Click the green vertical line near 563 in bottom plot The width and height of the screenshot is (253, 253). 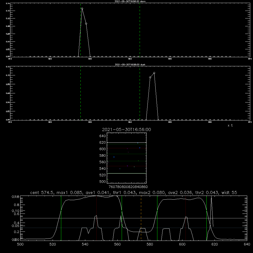tap(122, 218)
